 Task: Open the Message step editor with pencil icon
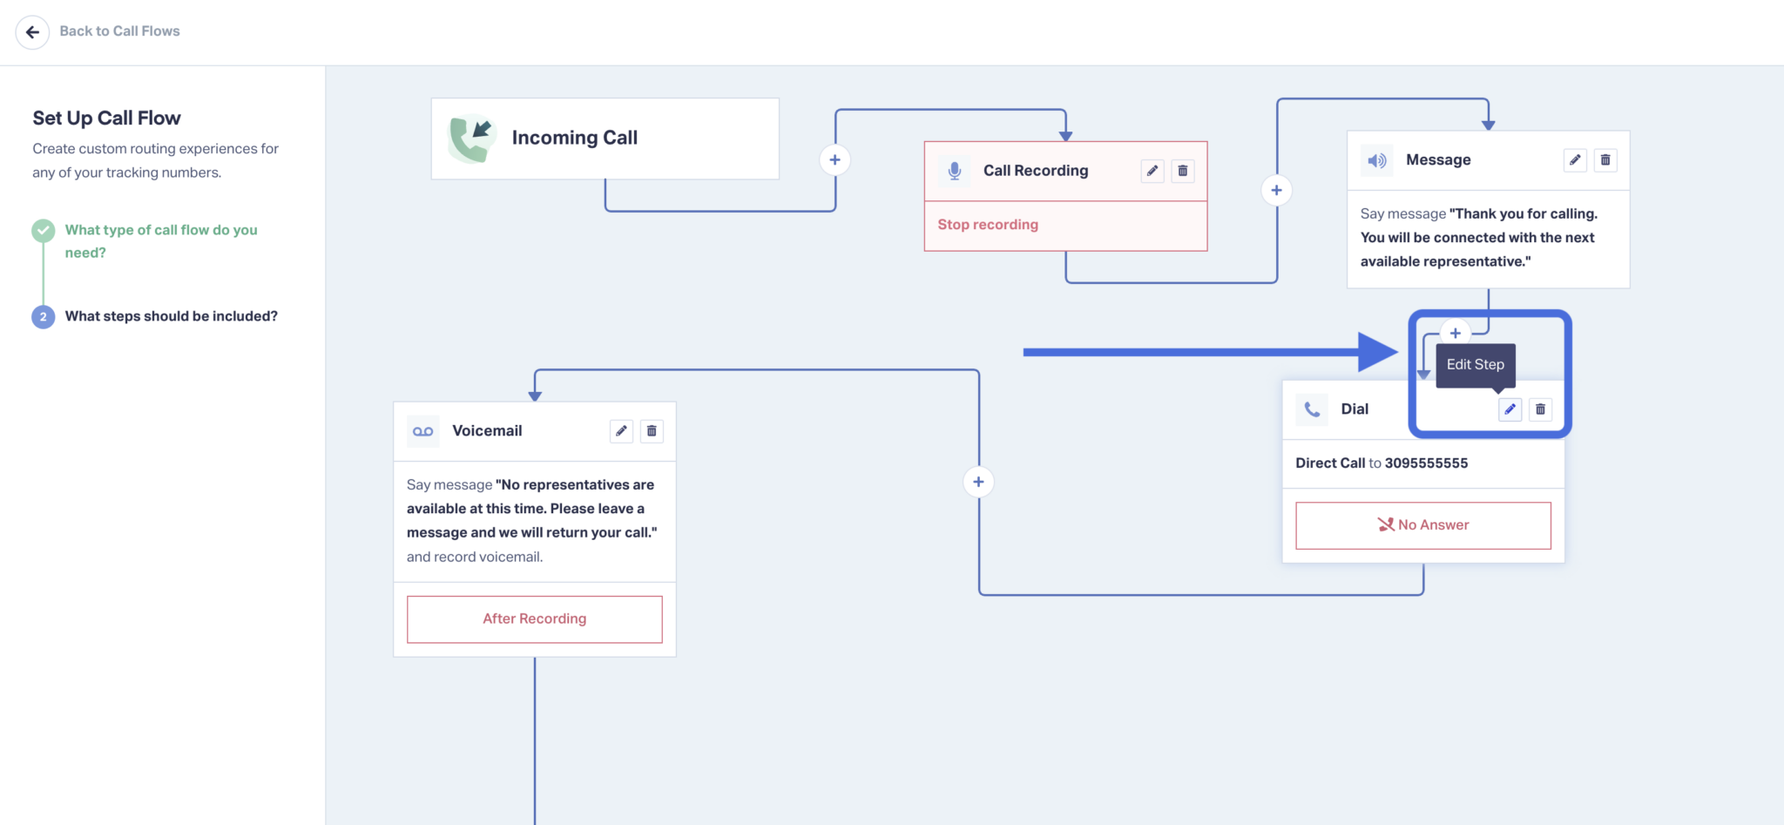coord(1574,159)
